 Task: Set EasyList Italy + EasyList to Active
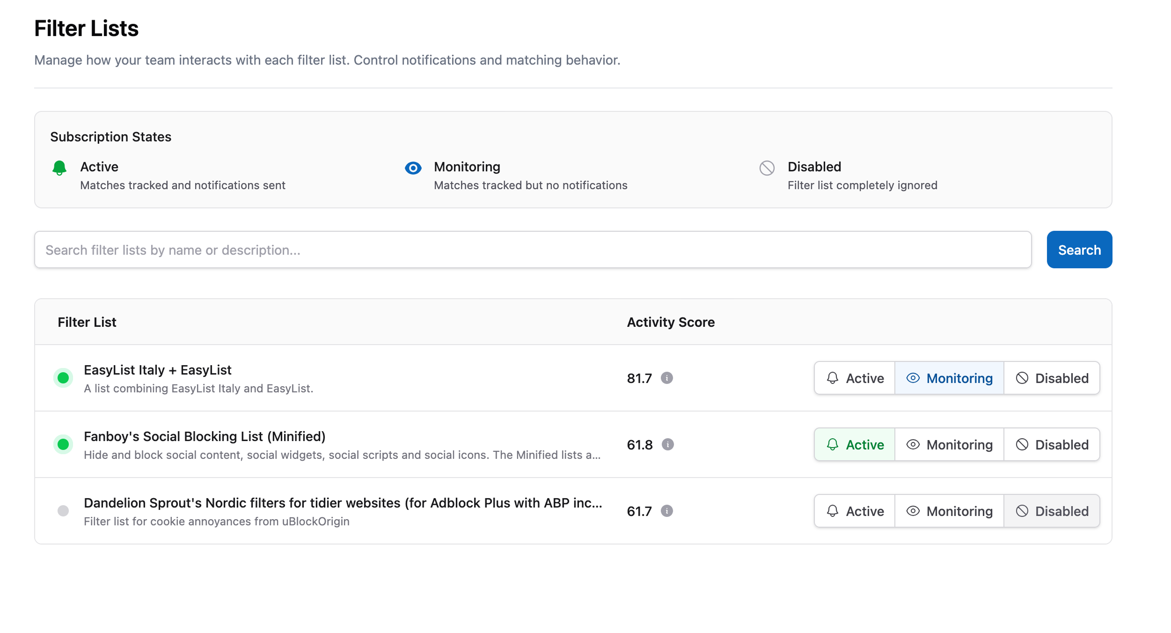pyautogui.click(x=854, y=378)
